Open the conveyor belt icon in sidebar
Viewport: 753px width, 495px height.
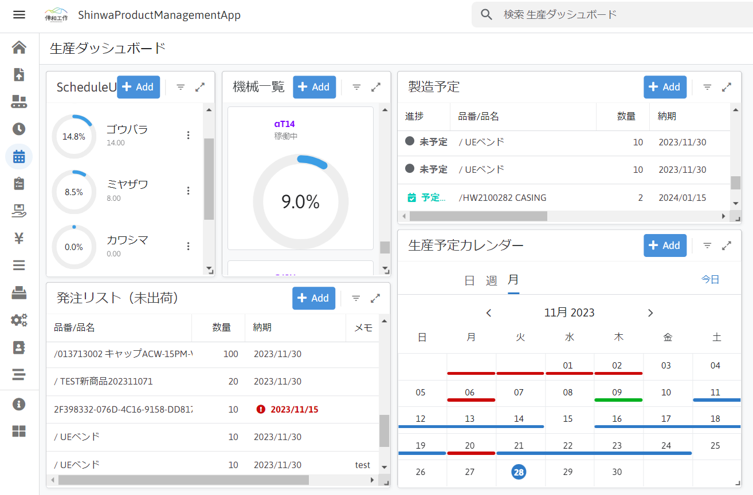pos(19,102)
